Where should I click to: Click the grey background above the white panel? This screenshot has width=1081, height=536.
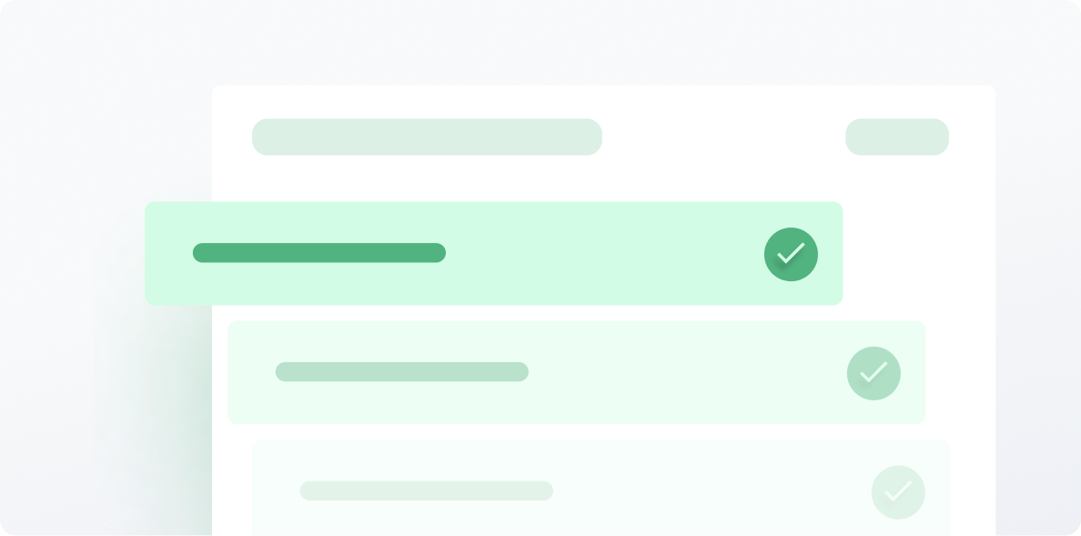540,41
